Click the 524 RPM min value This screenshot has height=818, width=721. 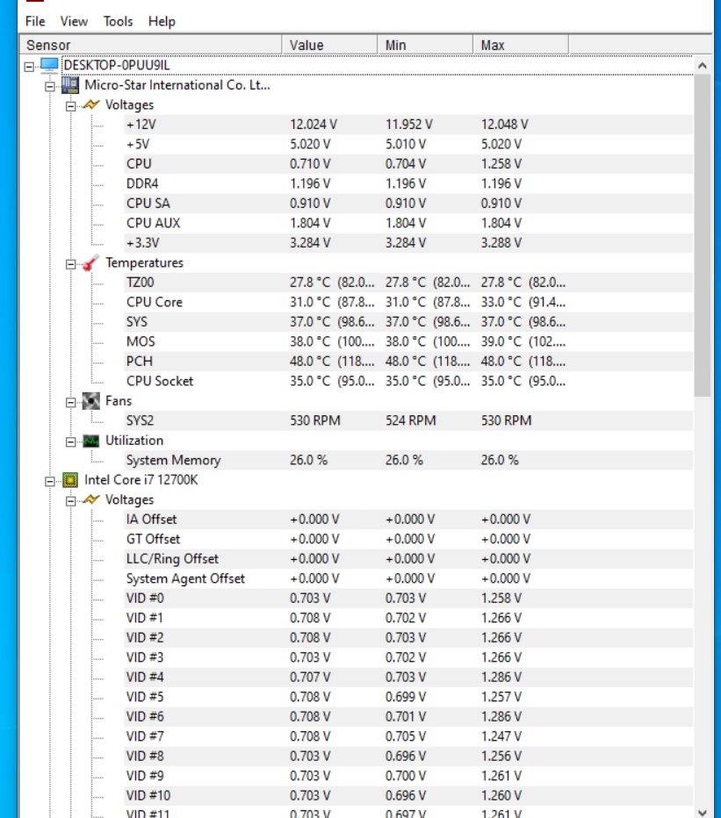pyautogui.click(x=410, y=420)
